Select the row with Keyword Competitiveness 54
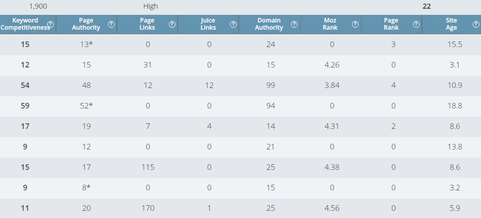This screenshot has width=481, height=218. [x=240, y=85]
